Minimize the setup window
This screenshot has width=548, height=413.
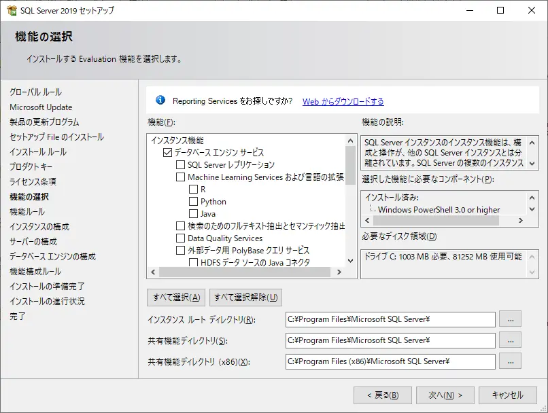tap(470, 10)
